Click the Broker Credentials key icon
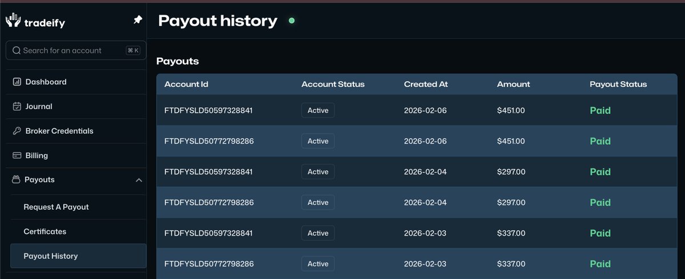This screenshot has width=685, height=279. [17, 131]
